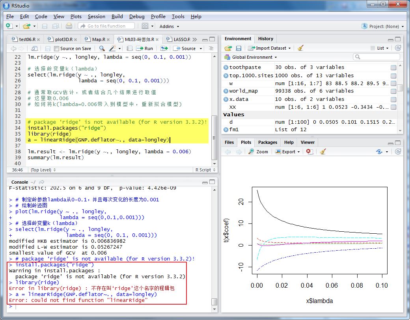Viewport: 410px width, 320px height.
Task: Re-run previous code region icon
Action: [x=164, y=48]
